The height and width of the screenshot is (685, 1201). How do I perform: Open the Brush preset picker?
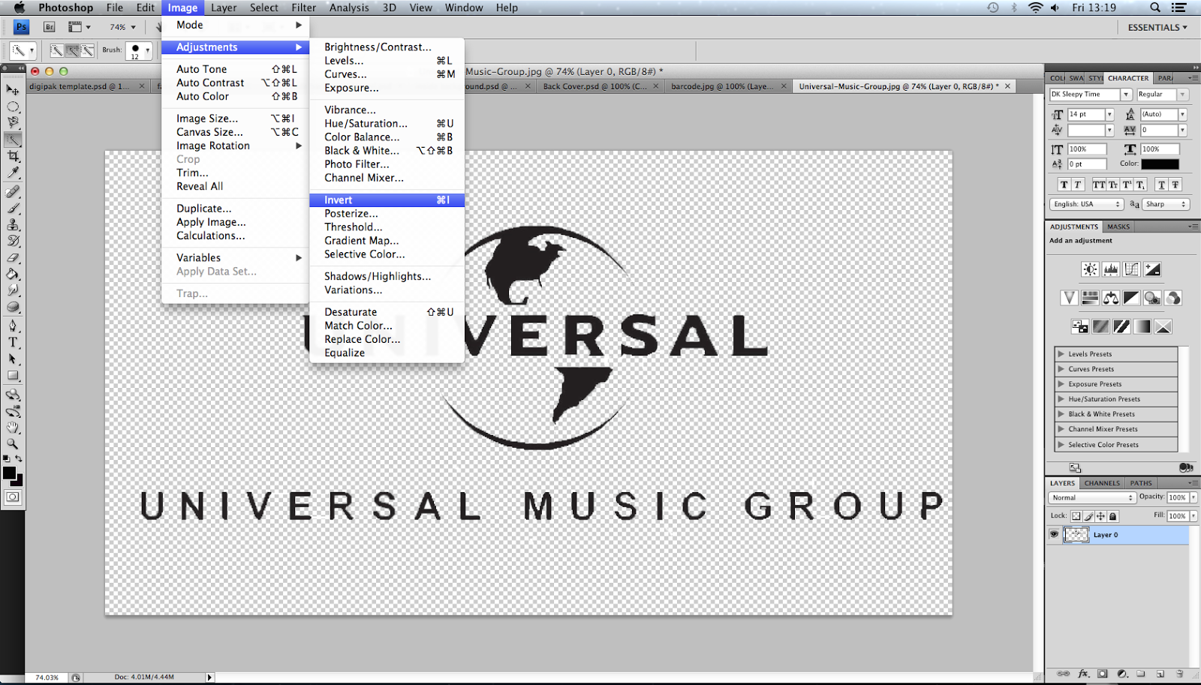(139, 50)
